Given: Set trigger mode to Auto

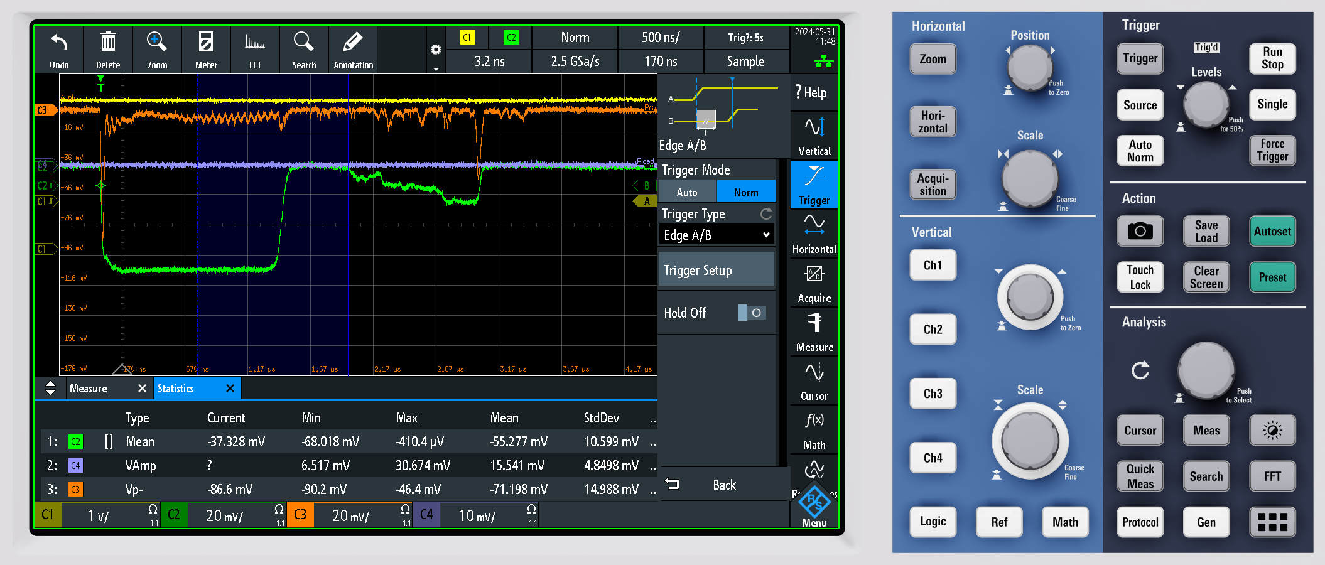Looking at the screenshot, I should pos(687,193).
